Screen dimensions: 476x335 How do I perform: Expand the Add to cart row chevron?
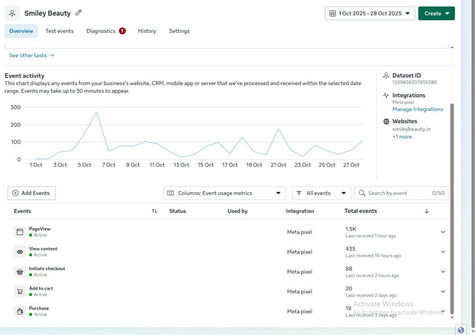[x=443, y=292]
